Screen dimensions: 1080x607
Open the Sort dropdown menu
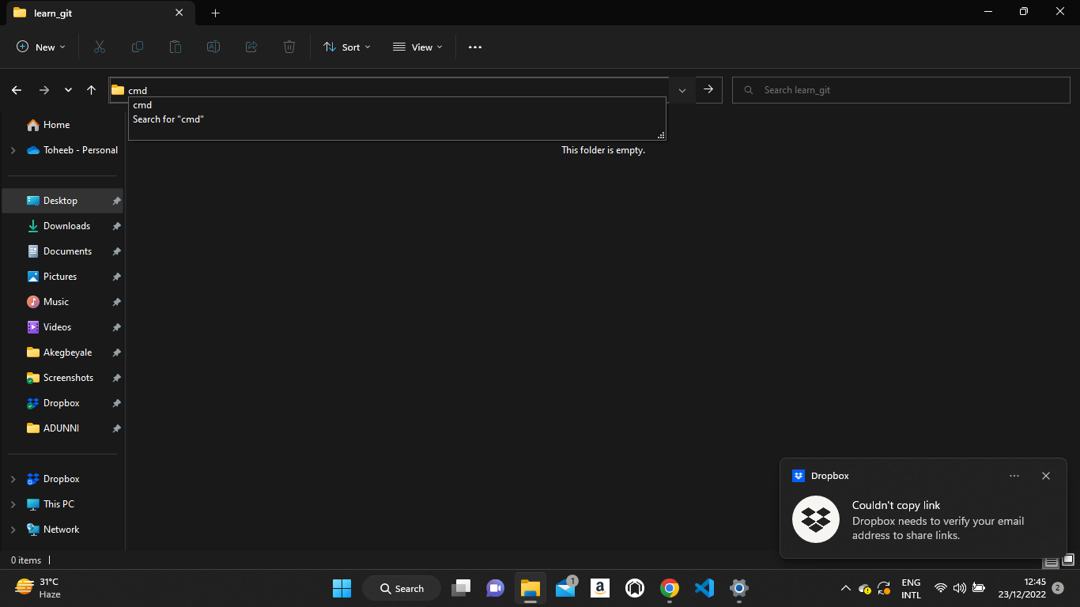(346, 47)
